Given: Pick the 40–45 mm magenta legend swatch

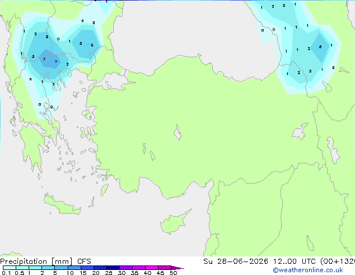Looking at the screenshot, I should [x=152, y=268].
